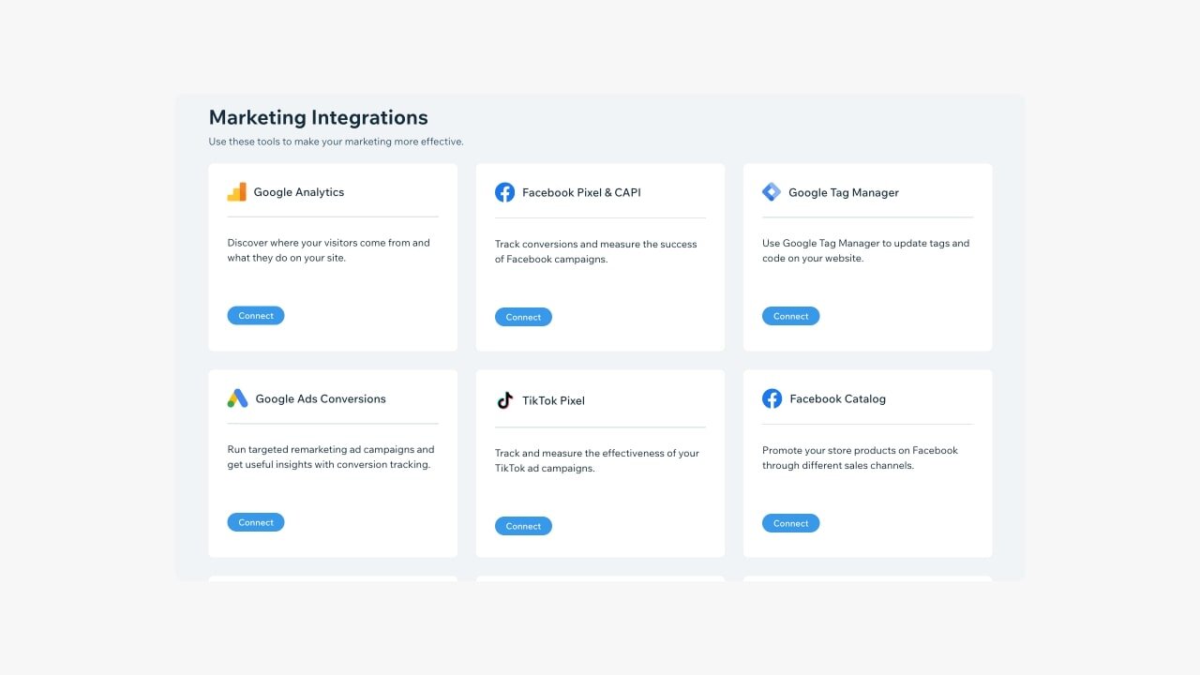Connect Facebook Catalog
Screen dimensions: 1200x675
click(x=790, y=523)
